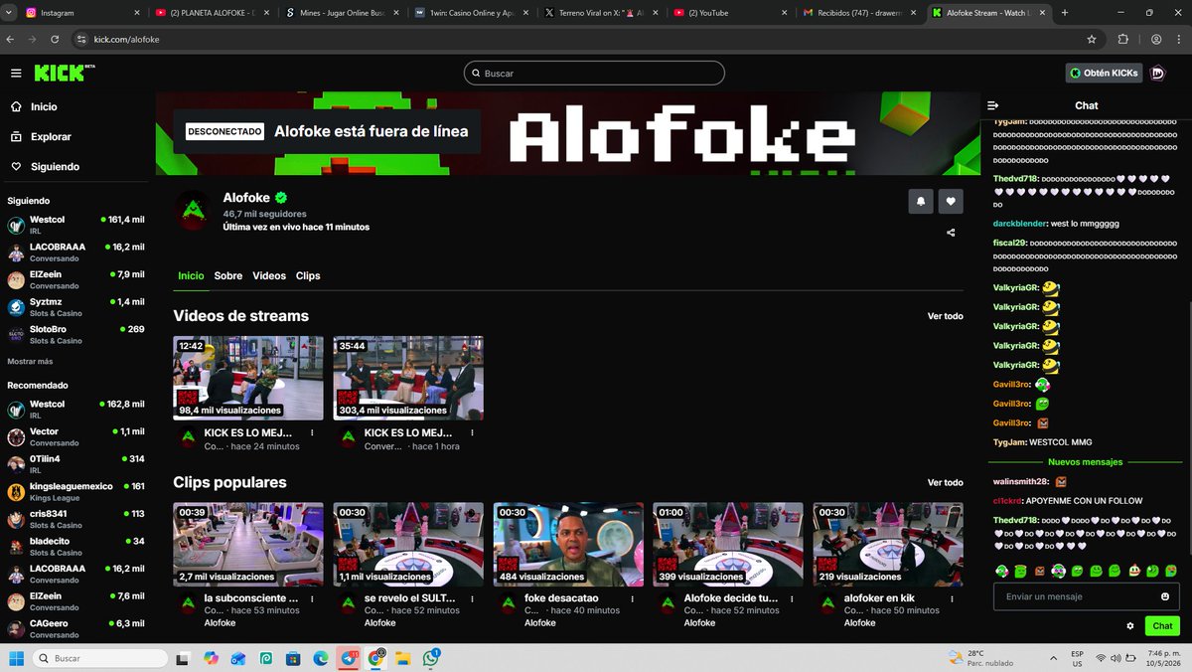The height and width of the screenshot is (672, 1192).
Task: Click the Alofoke channel avatar
Action: tap(194, 210)
